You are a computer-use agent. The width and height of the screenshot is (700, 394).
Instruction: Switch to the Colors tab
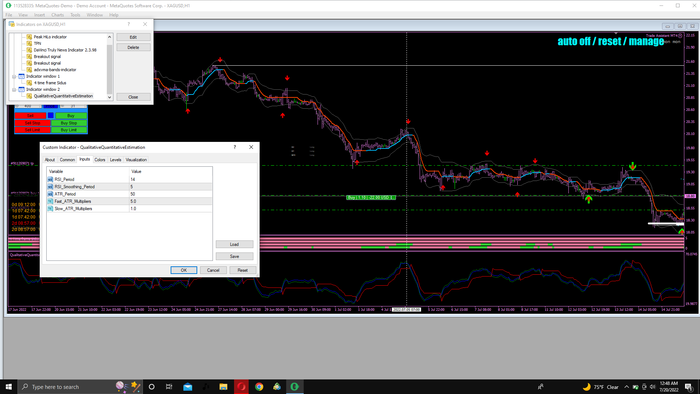[100, 160]
